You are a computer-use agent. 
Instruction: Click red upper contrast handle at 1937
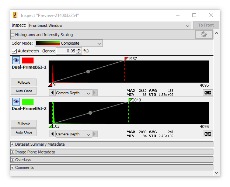pos(126,59)
